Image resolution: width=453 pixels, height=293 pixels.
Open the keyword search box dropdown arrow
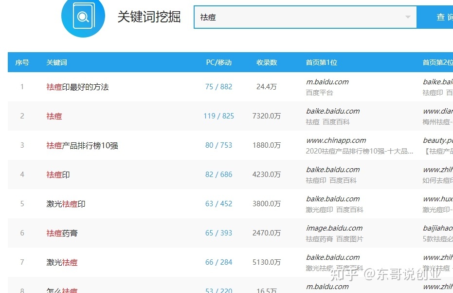[x=408, y=17]
